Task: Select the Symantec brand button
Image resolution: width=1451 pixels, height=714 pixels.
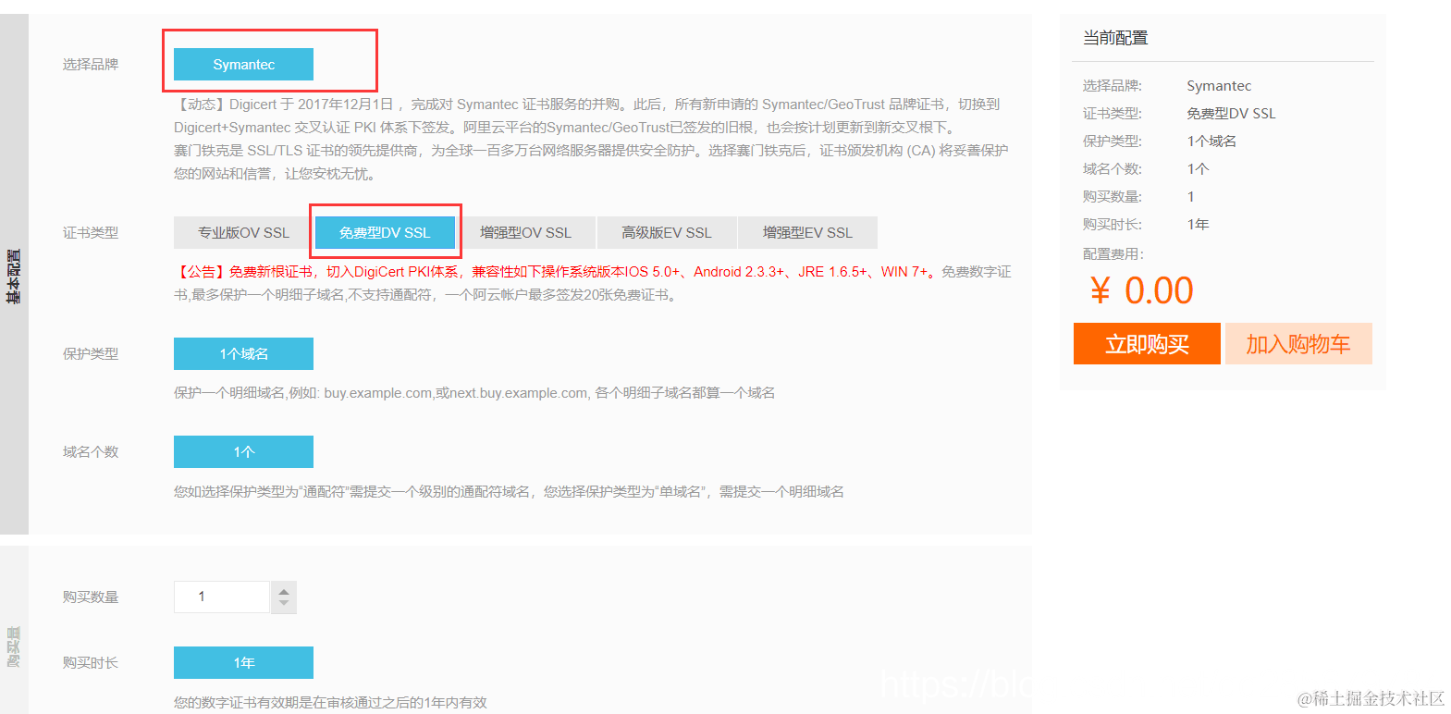Action: point(243,65)
